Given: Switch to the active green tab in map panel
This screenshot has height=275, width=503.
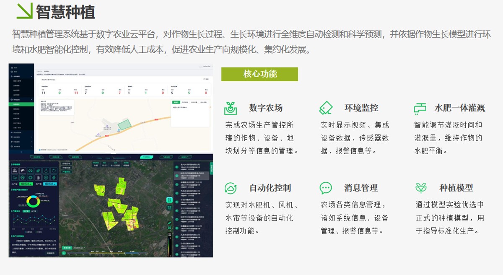Looking at the screenshot, I should (x=176, y=102).
